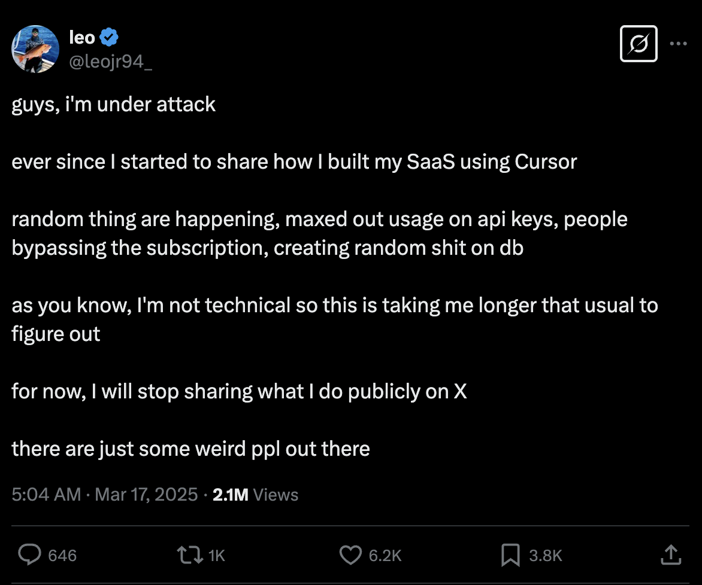
Task: Click the display name leo
Action: (x=82, y=38)
